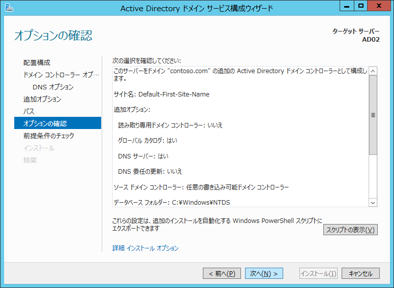Screen dimensions: 394x288
Task: Click inside the options review text box
Action: point(239,137)
